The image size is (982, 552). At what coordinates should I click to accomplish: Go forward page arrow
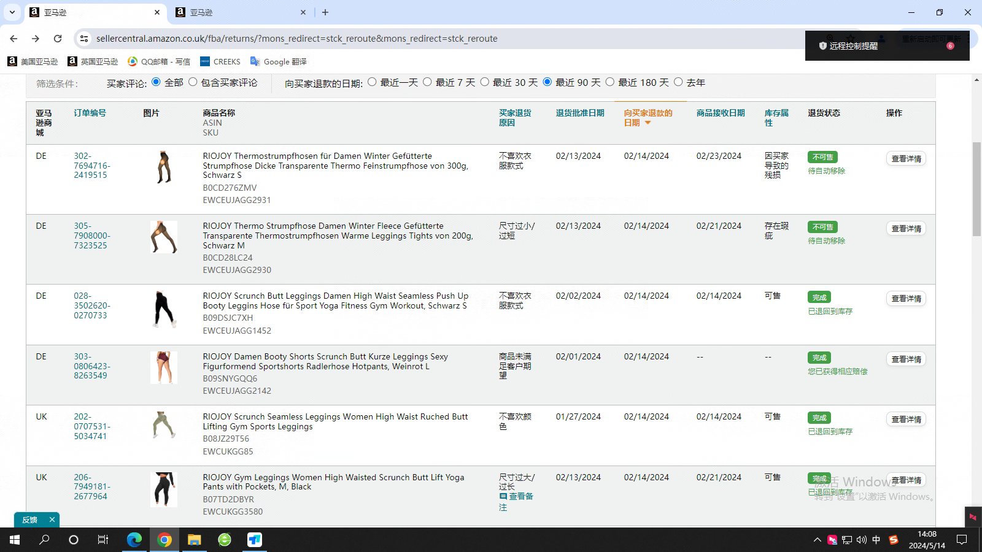(36, 38)
